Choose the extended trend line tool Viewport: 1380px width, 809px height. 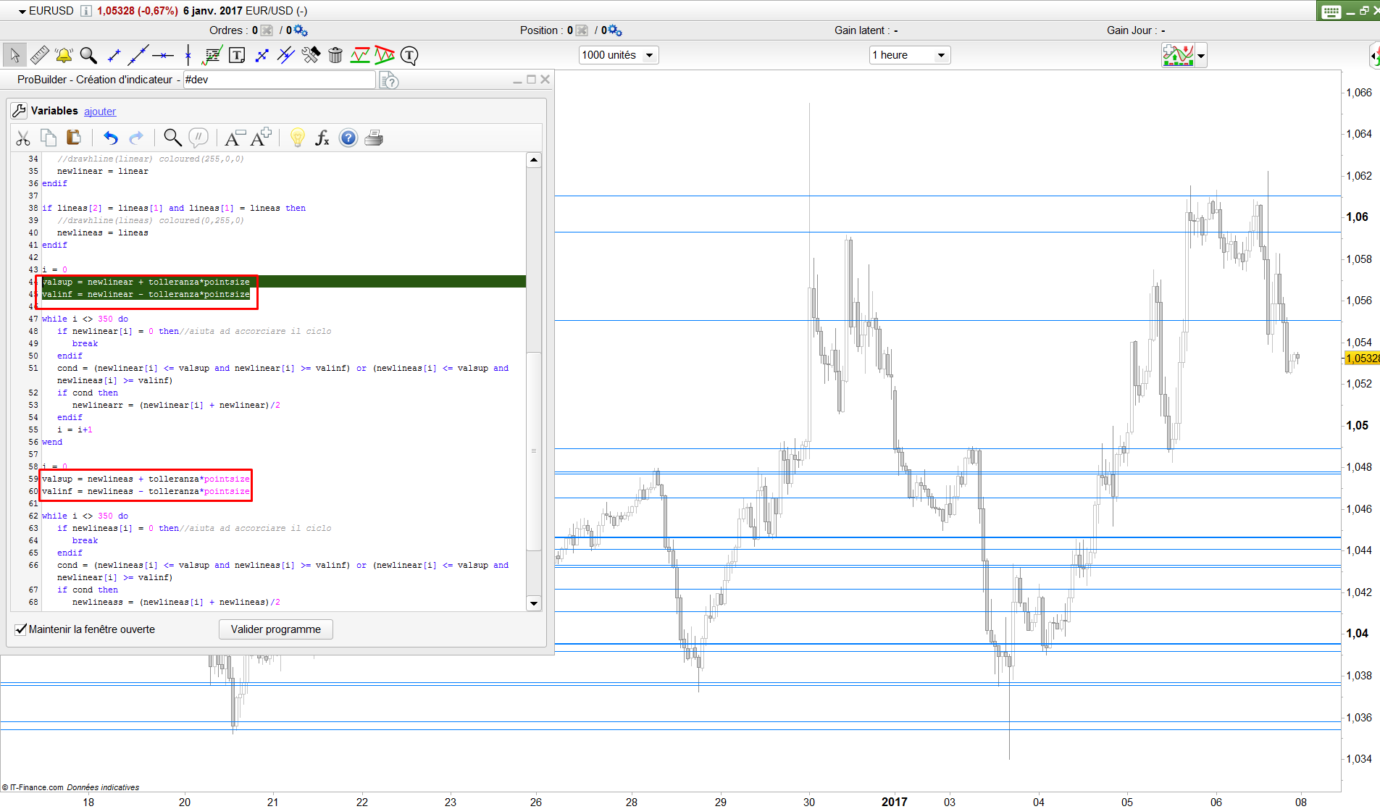click(138, 55)
